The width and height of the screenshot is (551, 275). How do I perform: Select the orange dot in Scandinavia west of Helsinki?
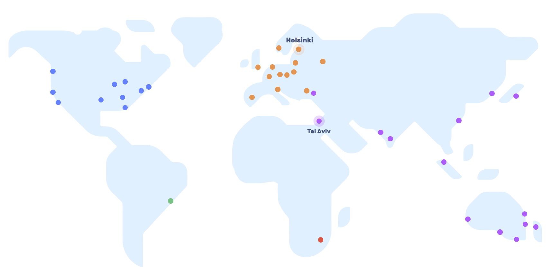[x=279, y=48]
